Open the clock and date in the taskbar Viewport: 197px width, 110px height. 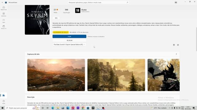coord(188,108)
